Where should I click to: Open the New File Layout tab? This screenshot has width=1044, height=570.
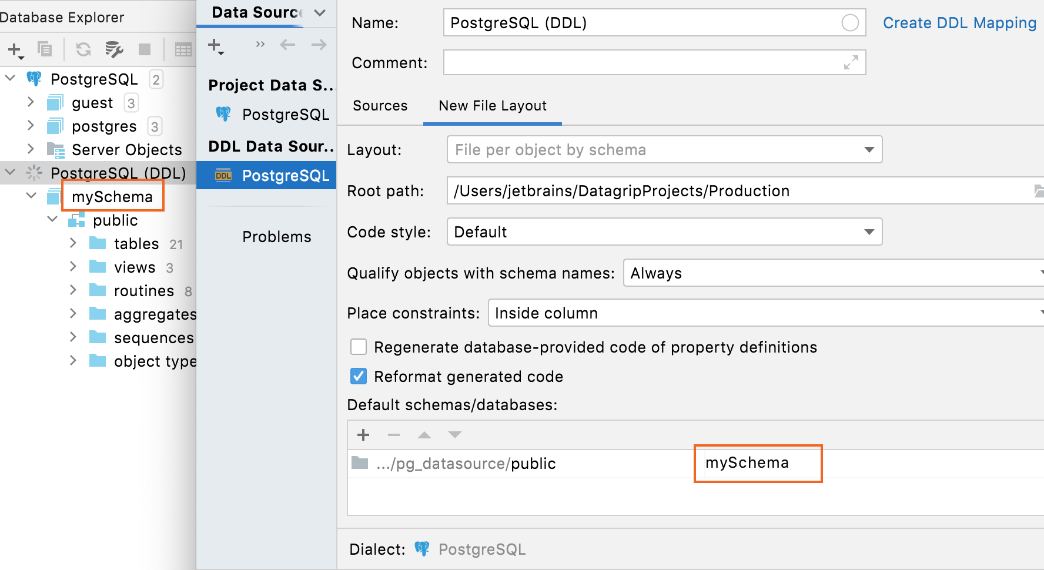coord(492,106)
